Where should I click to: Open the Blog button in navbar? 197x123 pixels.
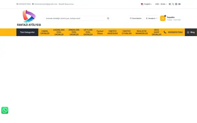[191, 32]
